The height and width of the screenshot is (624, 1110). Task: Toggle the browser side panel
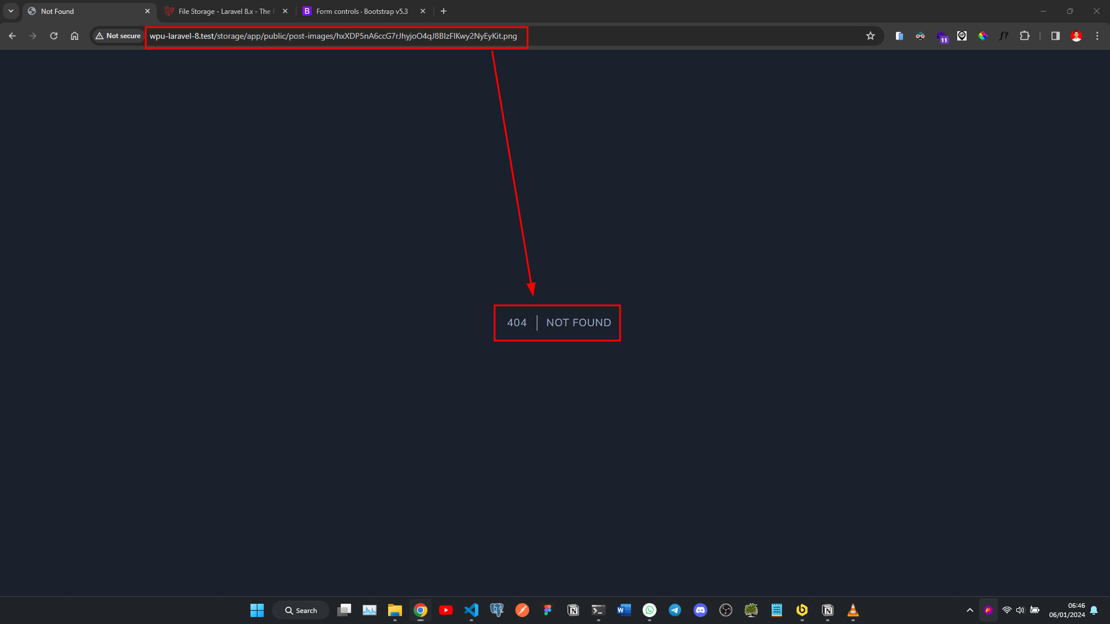(x=1055, y=36)
